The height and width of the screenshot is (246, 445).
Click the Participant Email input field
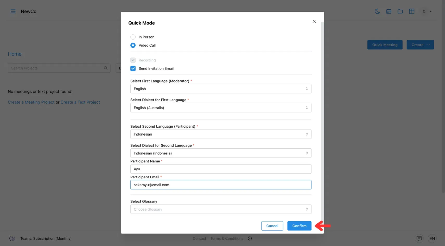(x=221, y=185)
